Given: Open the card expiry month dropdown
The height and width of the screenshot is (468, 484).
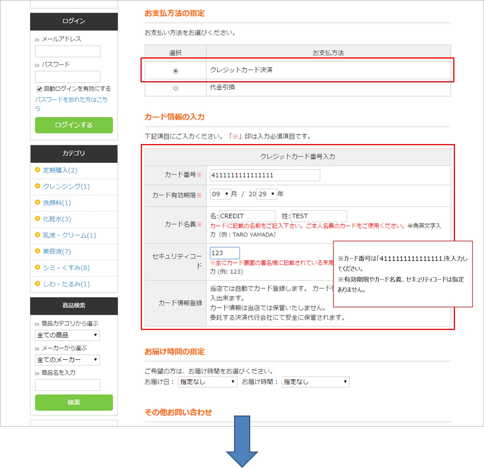Looking at the screenshot, I should pos(220,194).
